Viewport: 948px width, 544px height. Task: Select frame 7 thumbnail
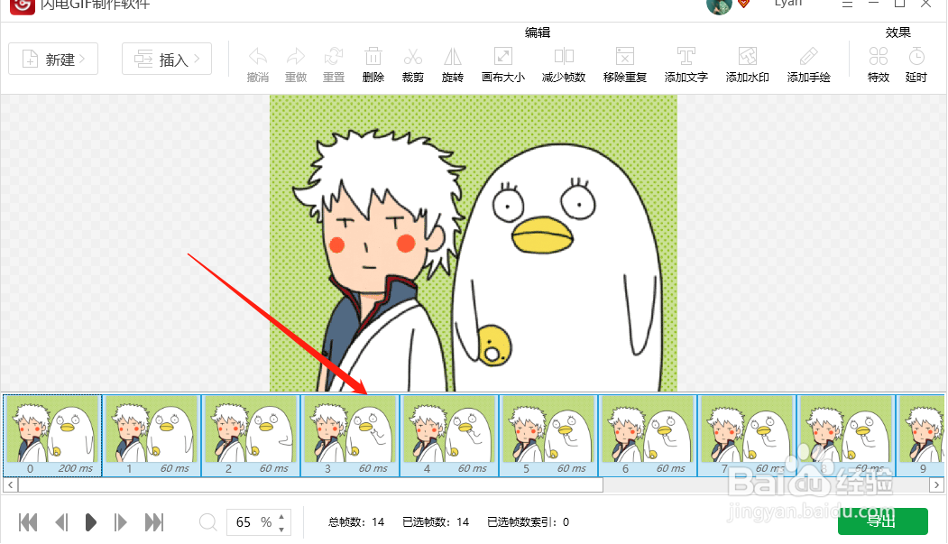(x=747, y=435)
